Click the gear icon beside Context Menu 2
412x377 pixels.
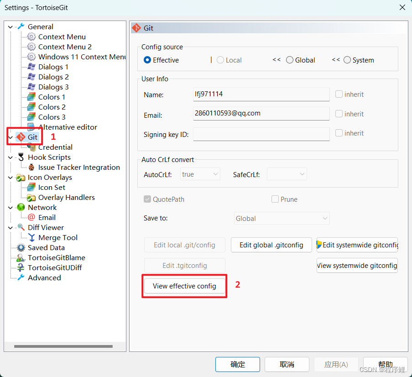point(31,47)
